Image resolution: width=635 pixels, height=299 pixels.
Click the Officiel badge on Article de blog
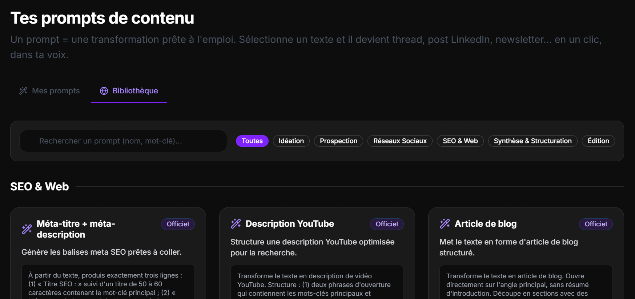point(596,224)
